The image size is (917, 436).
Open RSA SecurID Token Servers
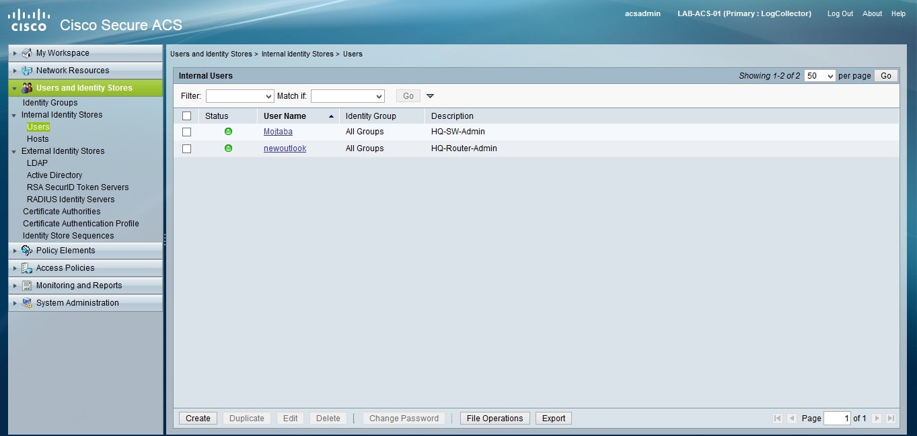click(x=77, y=187)
